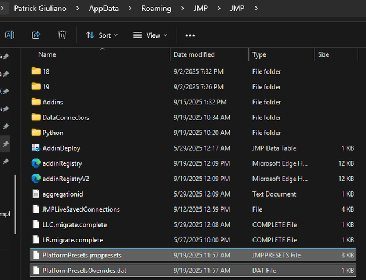The image size is (366, 280).
Task: Click the date 9/12/2025 12:59 PM cell
Action: (202, 209)
